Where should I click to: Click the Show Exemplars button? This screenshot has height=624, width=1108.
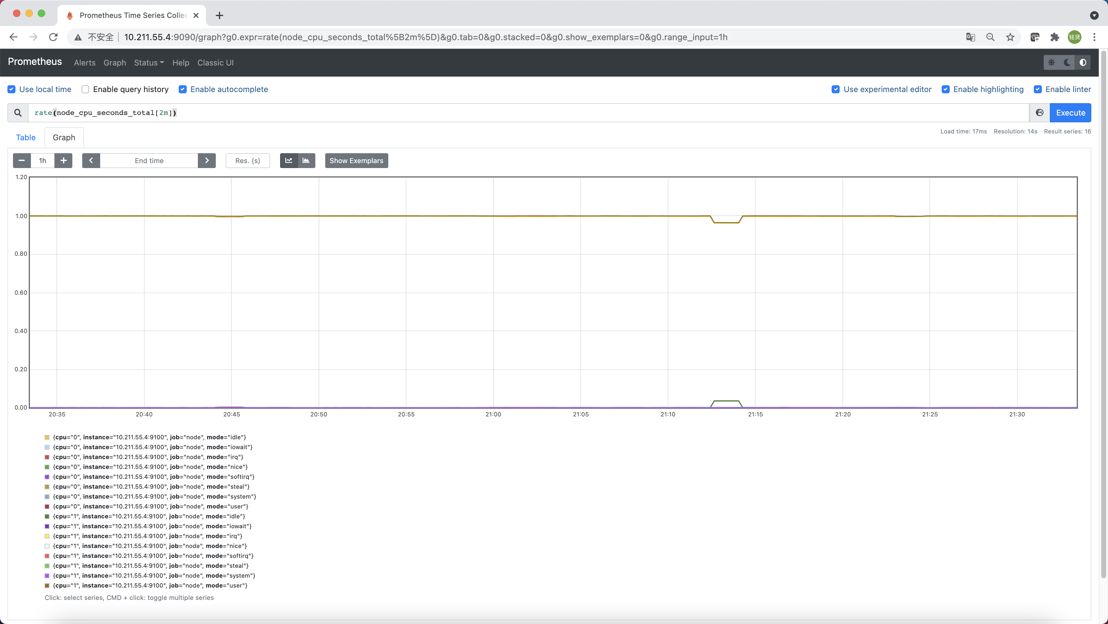[356, 160]
